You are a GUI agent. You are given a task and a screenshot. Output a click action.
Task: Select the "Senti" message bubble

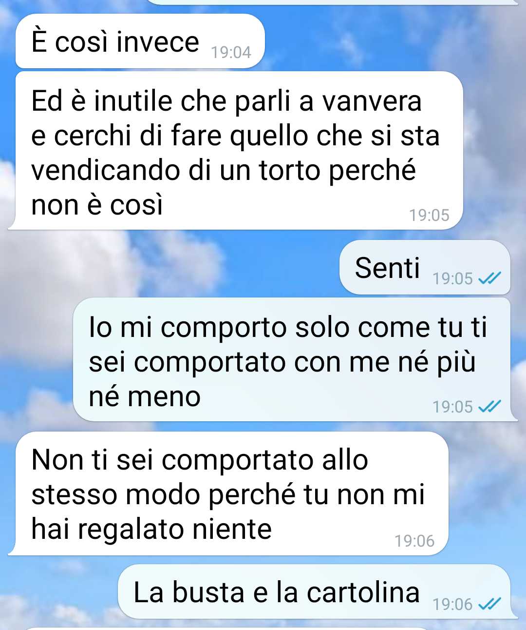425,267
